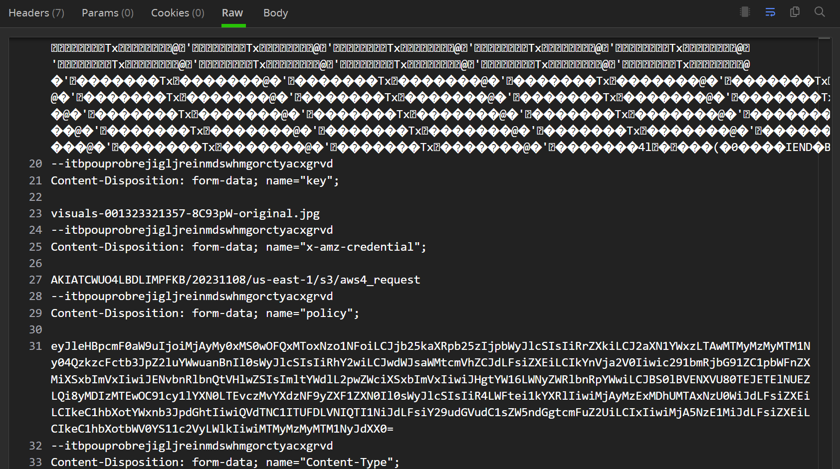840x469 pixels.
Task: Click the name="x-amz-credential" line
Action: pos(238,247)
